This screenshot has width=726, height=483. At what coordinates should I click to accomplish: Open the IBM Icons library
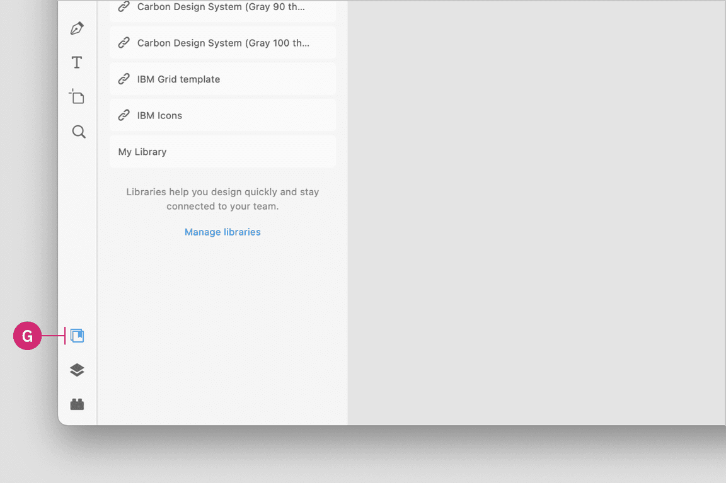(159, 115)
